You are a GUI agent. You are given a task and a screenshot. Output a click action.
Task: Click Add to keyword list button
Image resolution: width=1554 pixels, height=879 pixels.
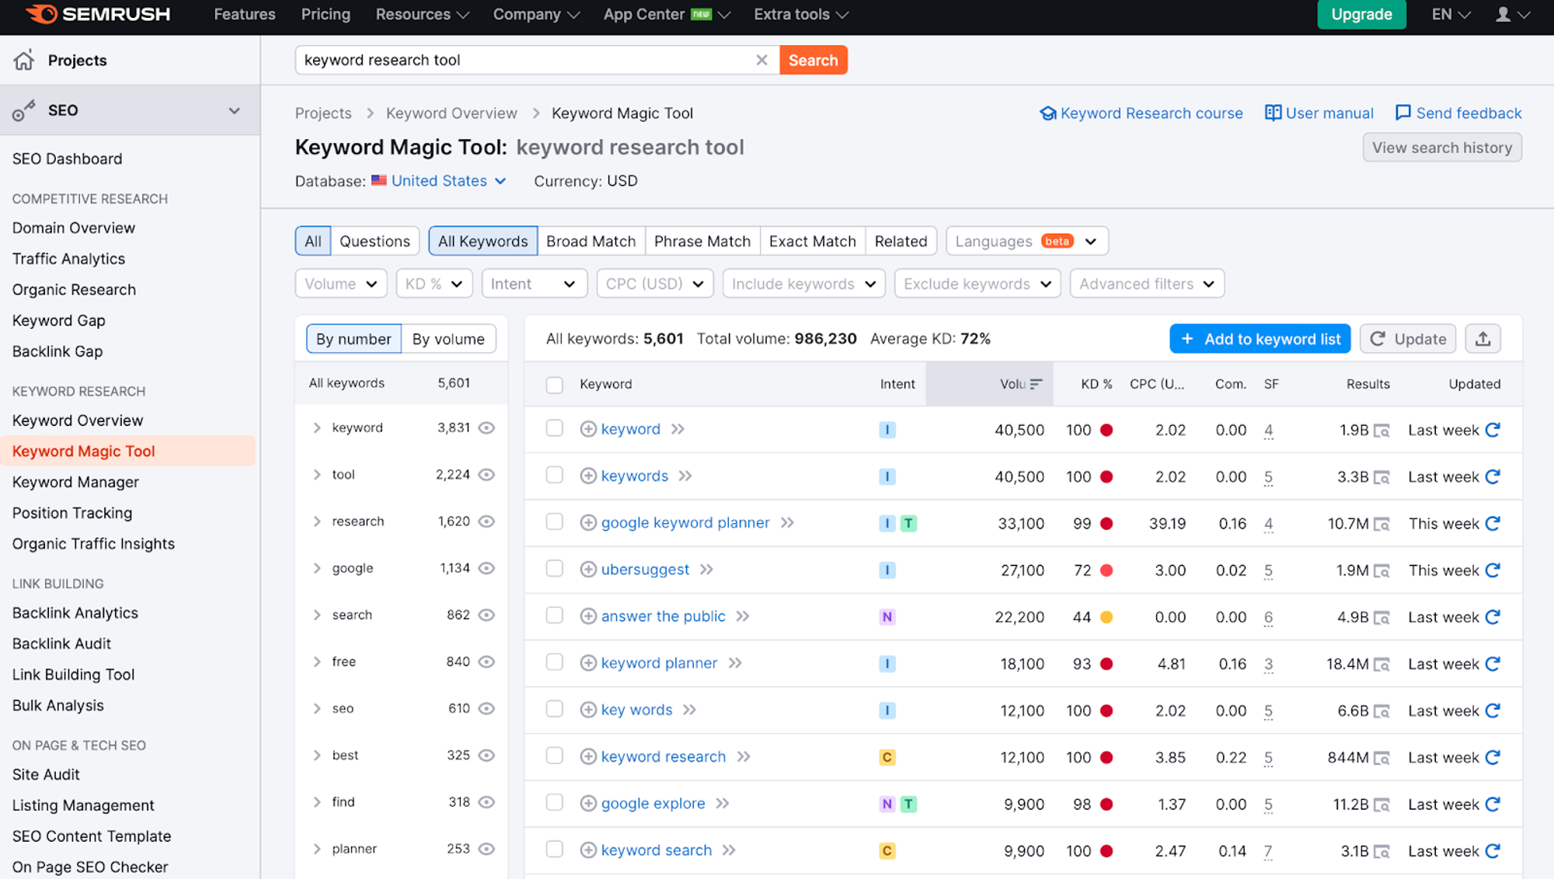point(1262,337)
